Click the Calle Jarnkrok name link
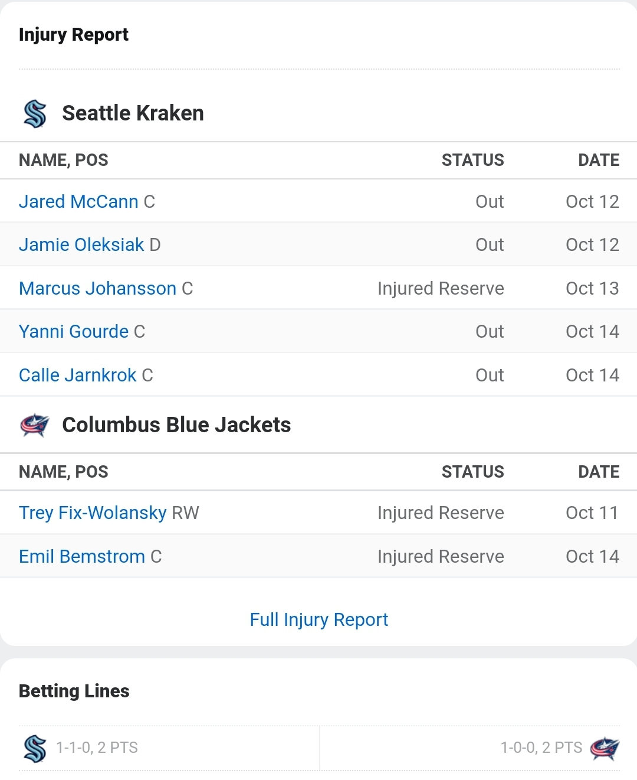The width and height of the screenshot is (637, 780). (77, 375)
